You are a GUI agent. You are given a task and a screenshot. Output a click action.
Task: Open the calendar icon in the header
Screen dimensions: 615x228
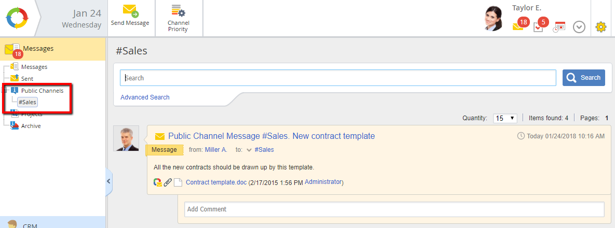(x=559, y=27)
